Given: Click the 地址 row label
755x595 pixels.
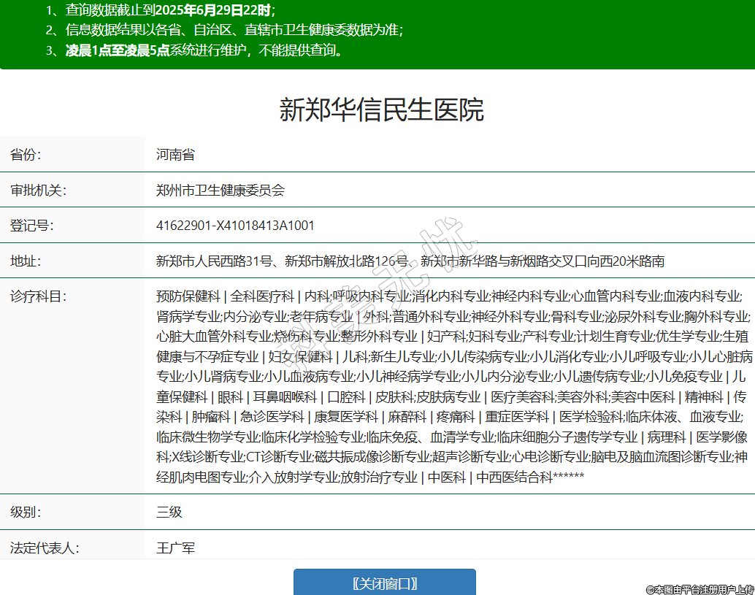Looking at the screenshot, I should (26, 261).
